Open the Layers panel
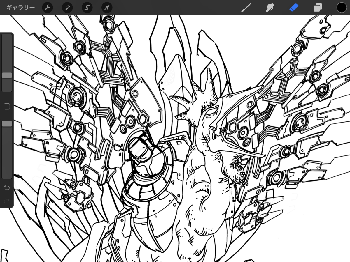The height and width of the screenshot is (262, 350). 318,8
